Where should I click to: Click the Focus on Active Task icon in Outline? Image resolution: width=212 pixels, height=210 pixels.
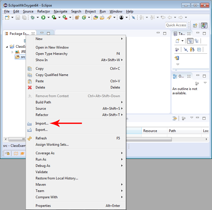pyautogui.click(x=197, y=83)
